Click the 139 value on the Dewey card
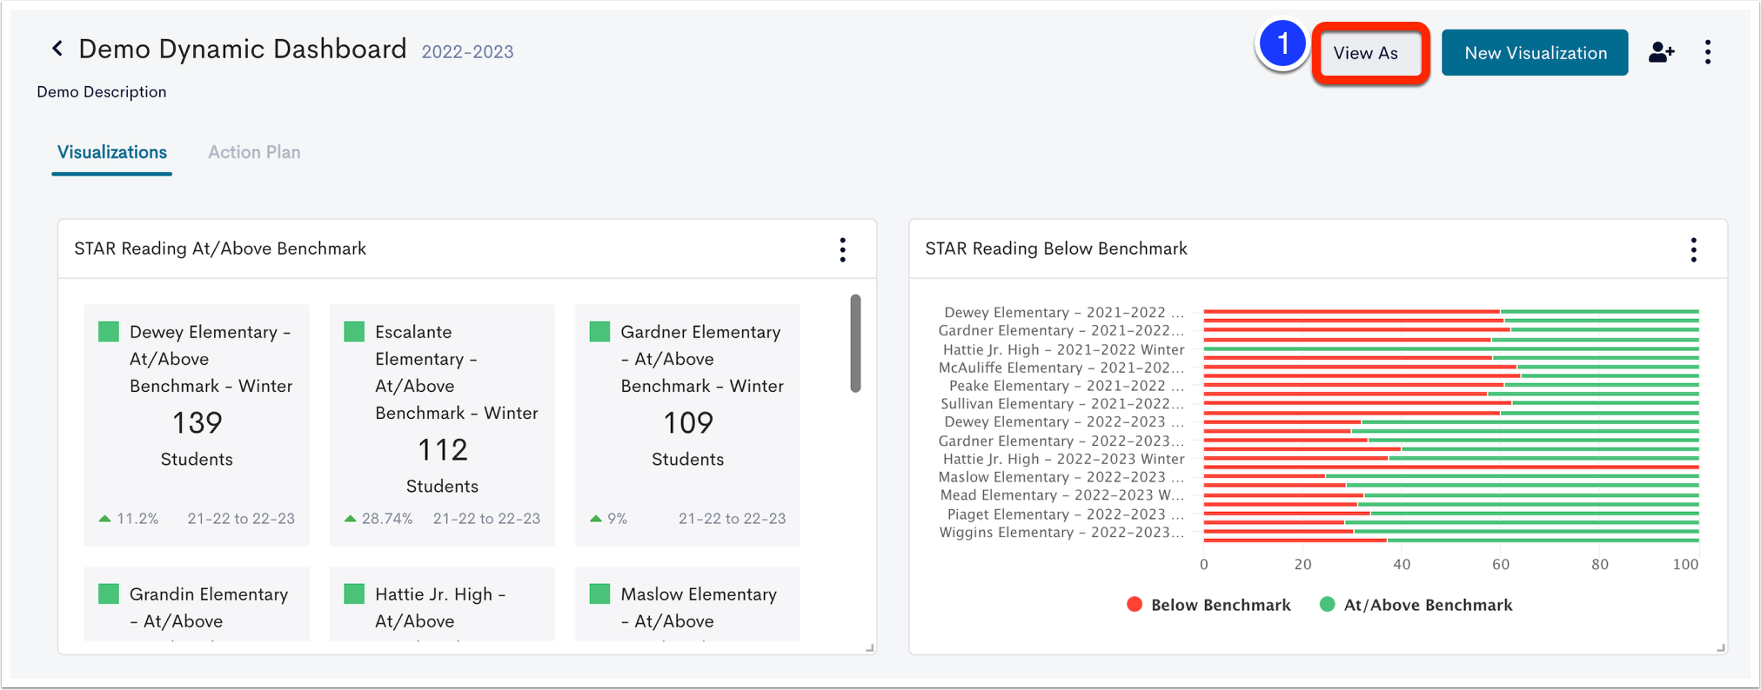1761x690 pixels. coord(197,423)
